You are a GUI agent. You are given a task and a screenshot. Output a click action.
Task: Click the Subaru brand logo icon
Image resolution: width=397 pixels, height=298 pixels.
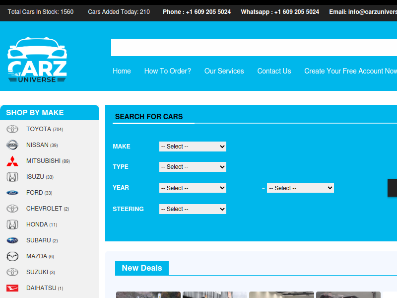coord(12,240)
